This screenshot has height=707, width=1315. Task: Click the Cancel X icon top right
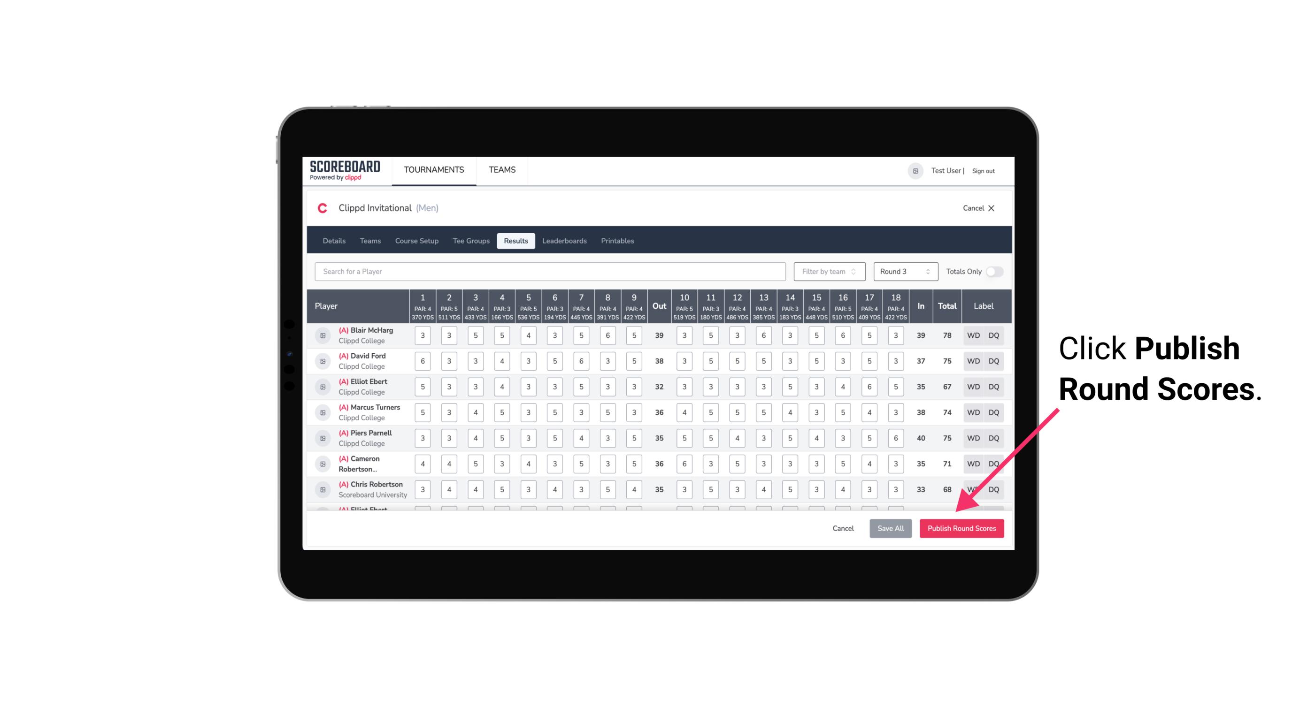point(991,208)
